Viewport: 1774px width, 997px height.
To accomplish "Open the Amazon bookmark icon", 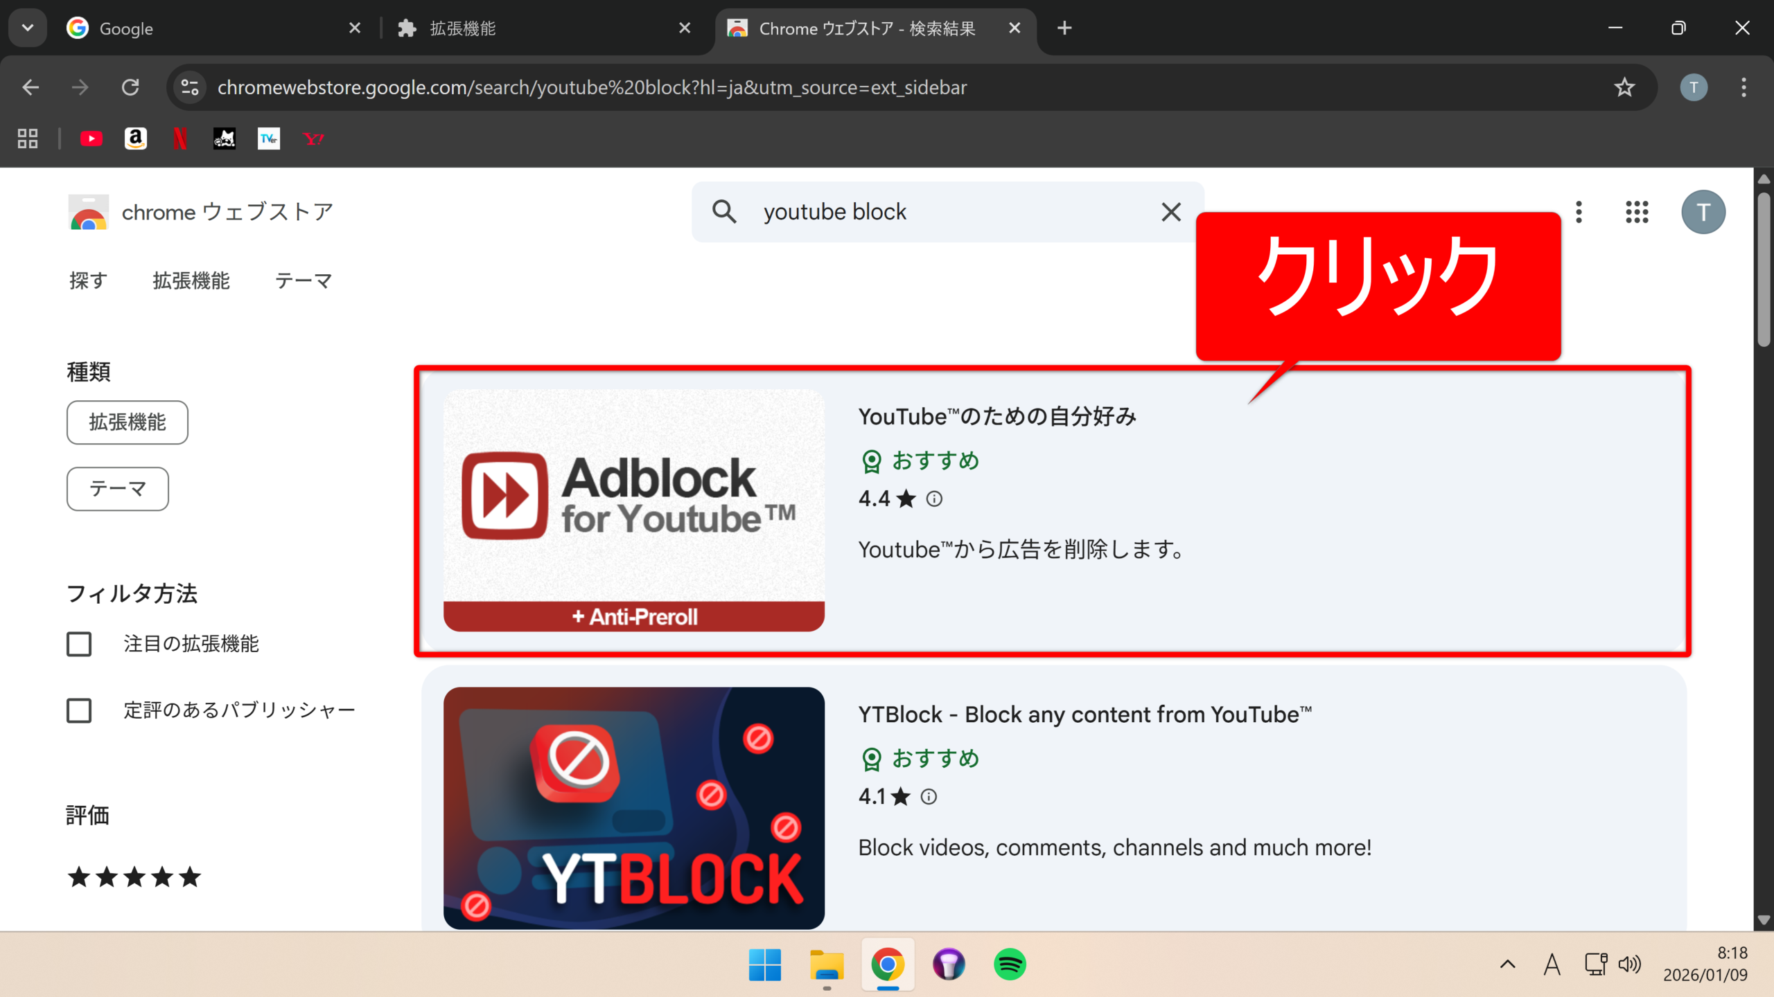I will point(136,139).
